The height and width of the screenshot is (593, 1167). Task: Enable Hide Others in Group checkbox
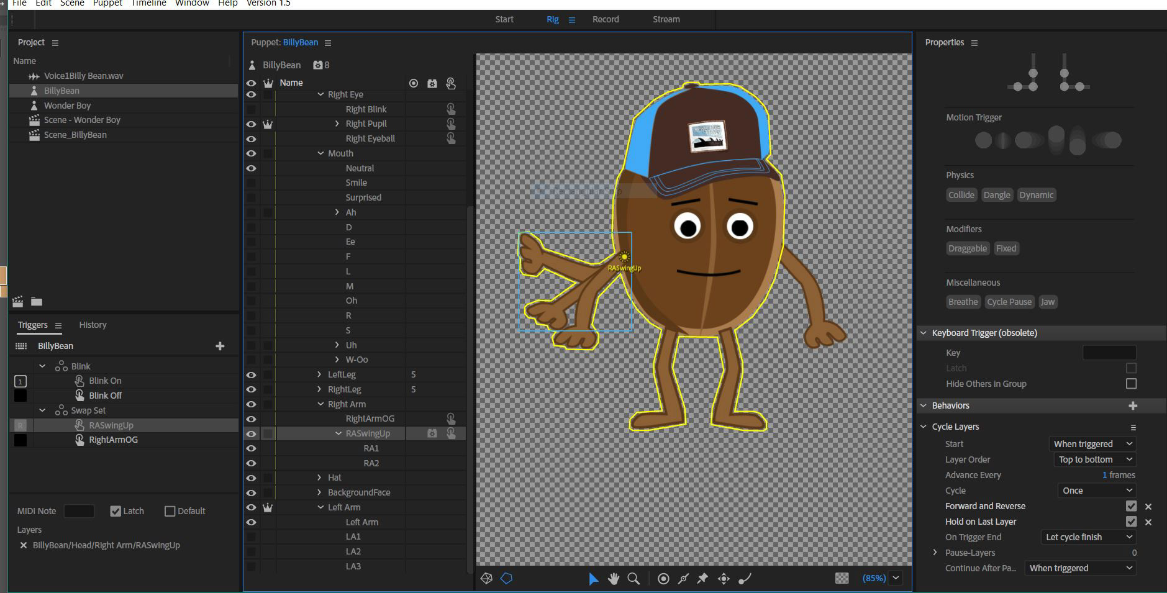1131,384
